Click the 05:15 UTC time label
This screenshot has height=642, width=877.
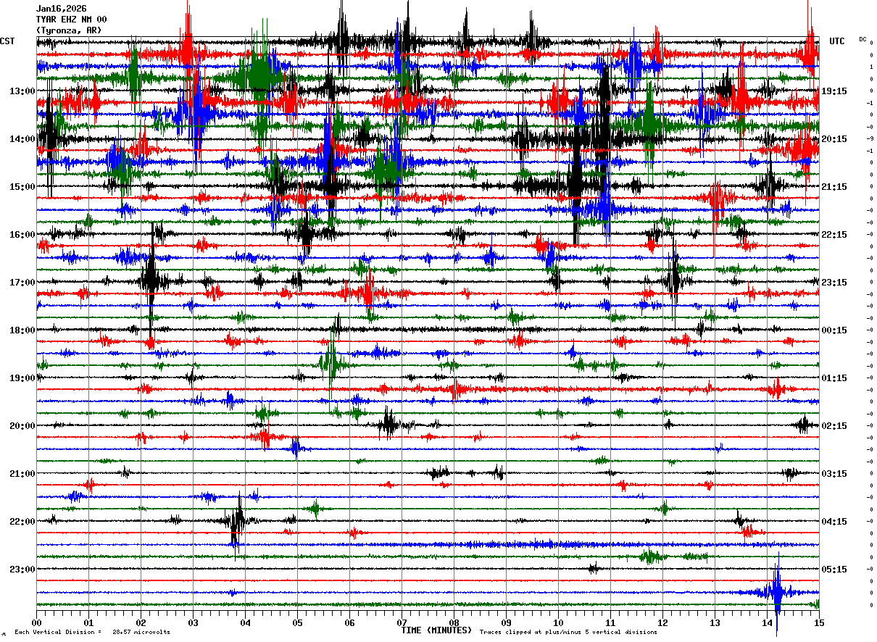coord(834,570)
